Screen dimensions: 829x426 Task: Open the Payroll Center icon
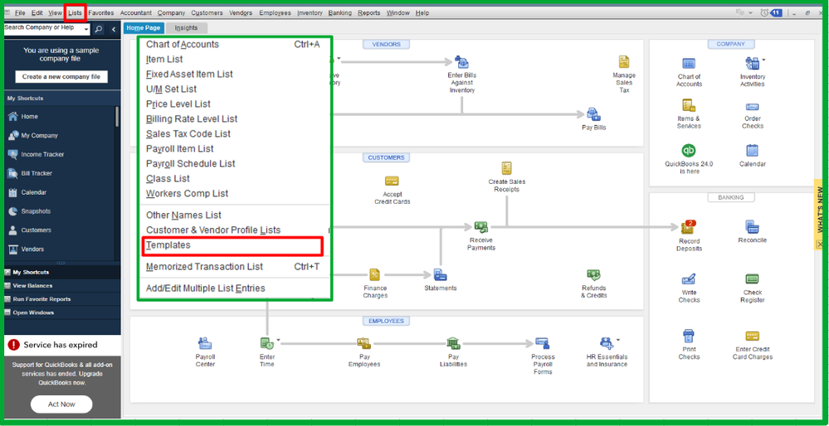tap(205, 344)
